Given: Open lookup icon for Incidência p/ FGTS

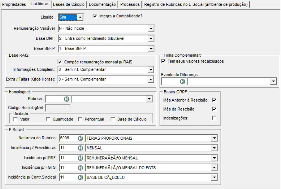Looking at the screenshot, I should (80, 168).
